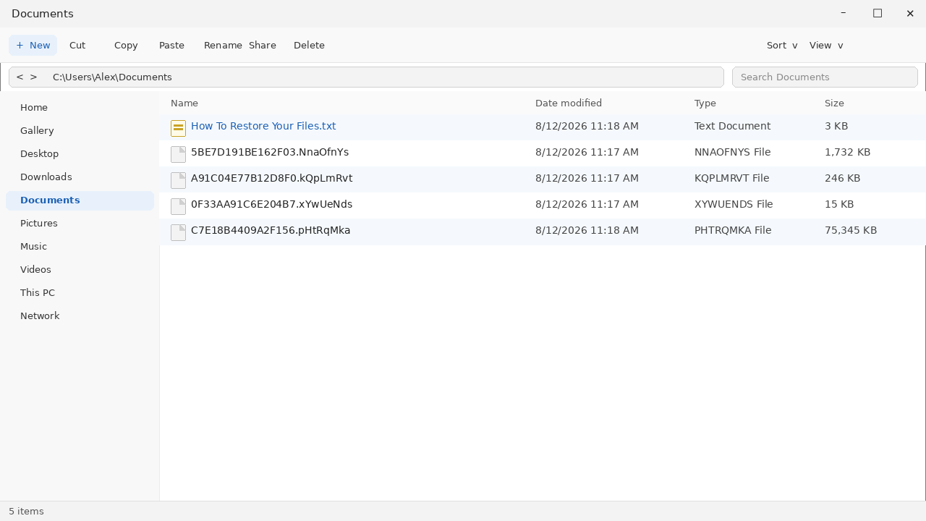Click the Share toolbar button
The width and height of the screenshot is (926, 521).
click(263, 45)
